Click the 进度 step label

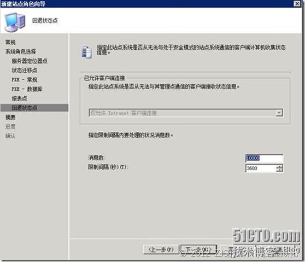pyautogui.click(x=10, y=126)
